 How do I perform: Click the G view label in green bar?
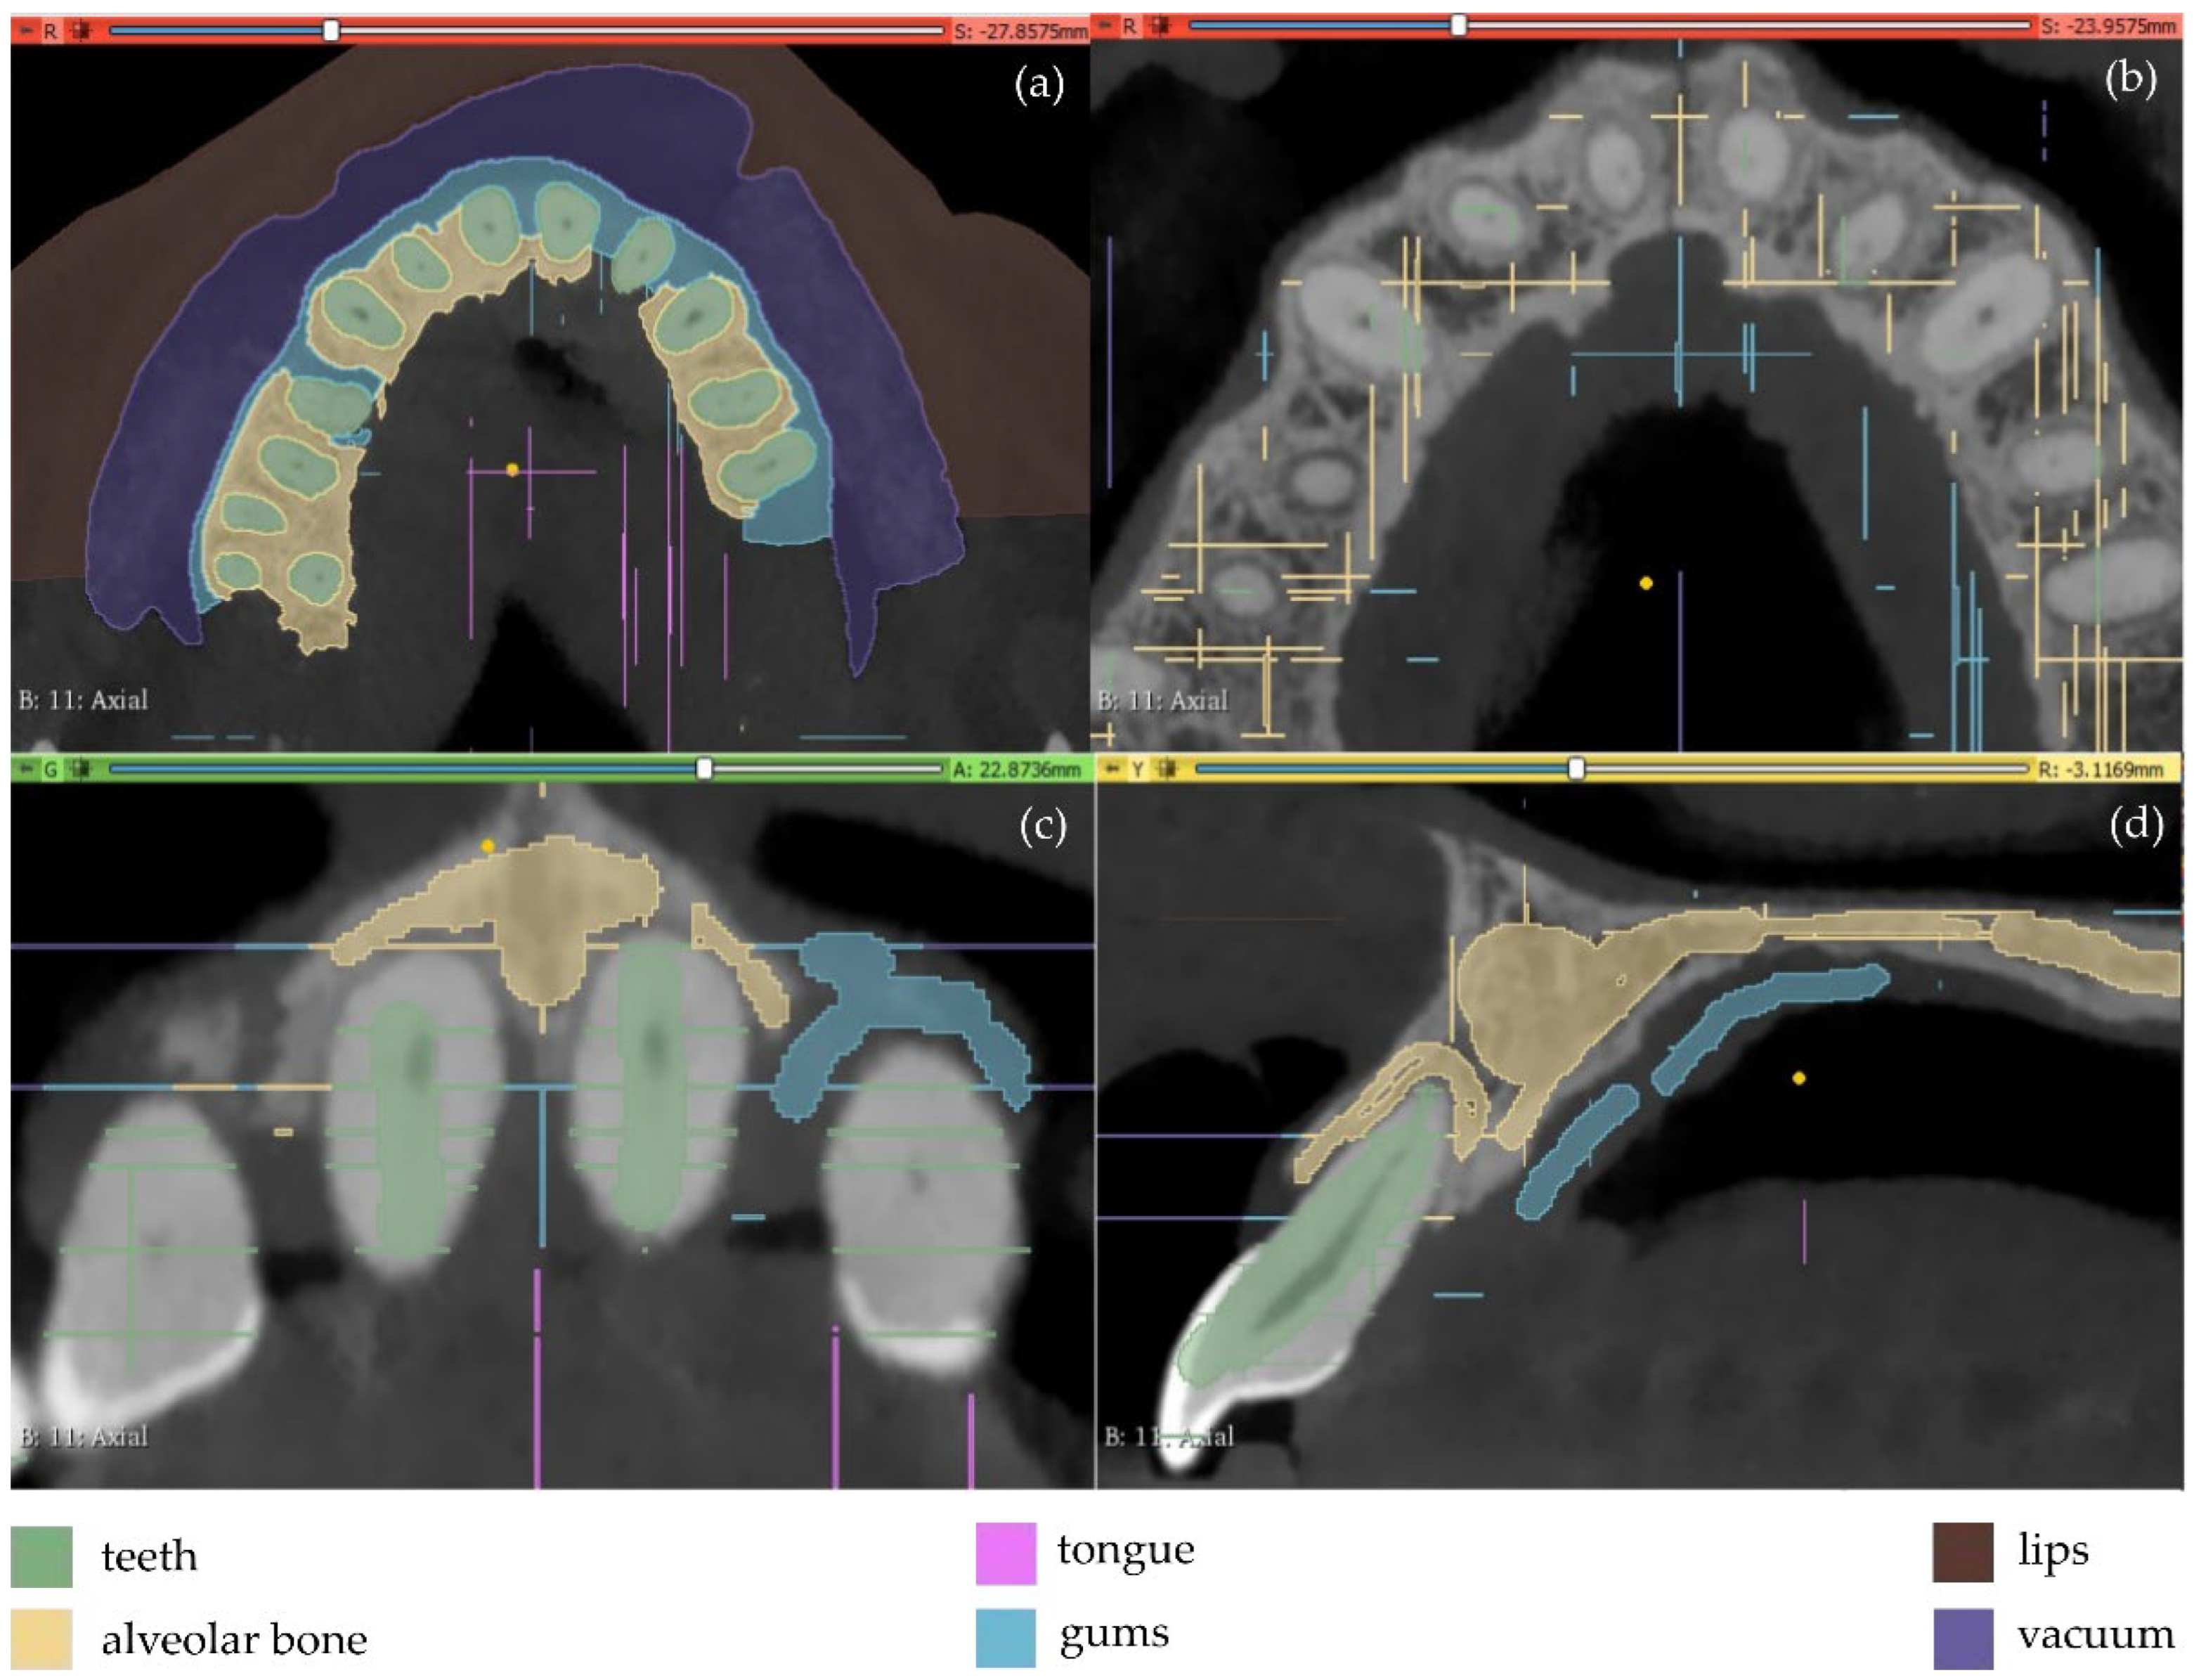[51, 770]
